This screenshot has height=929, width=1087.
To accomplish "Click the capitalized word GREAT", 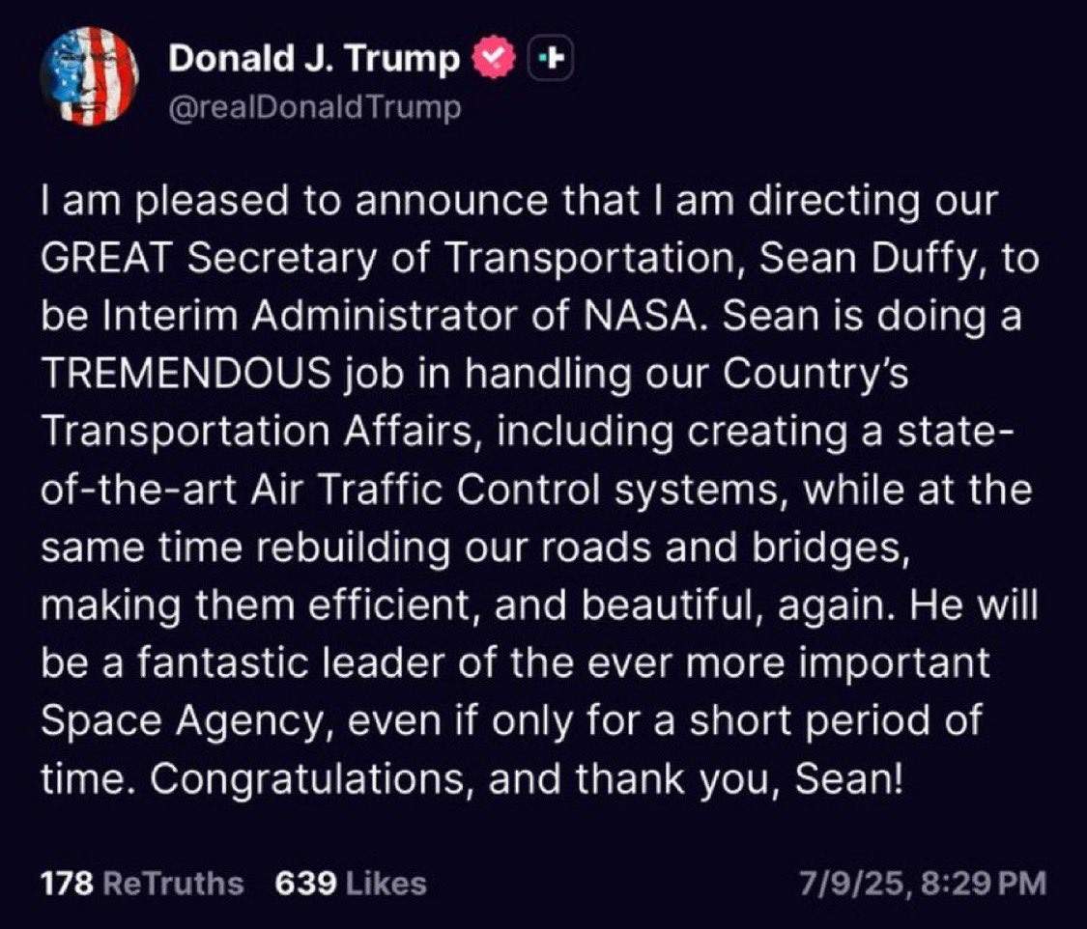I will (106, 259).
